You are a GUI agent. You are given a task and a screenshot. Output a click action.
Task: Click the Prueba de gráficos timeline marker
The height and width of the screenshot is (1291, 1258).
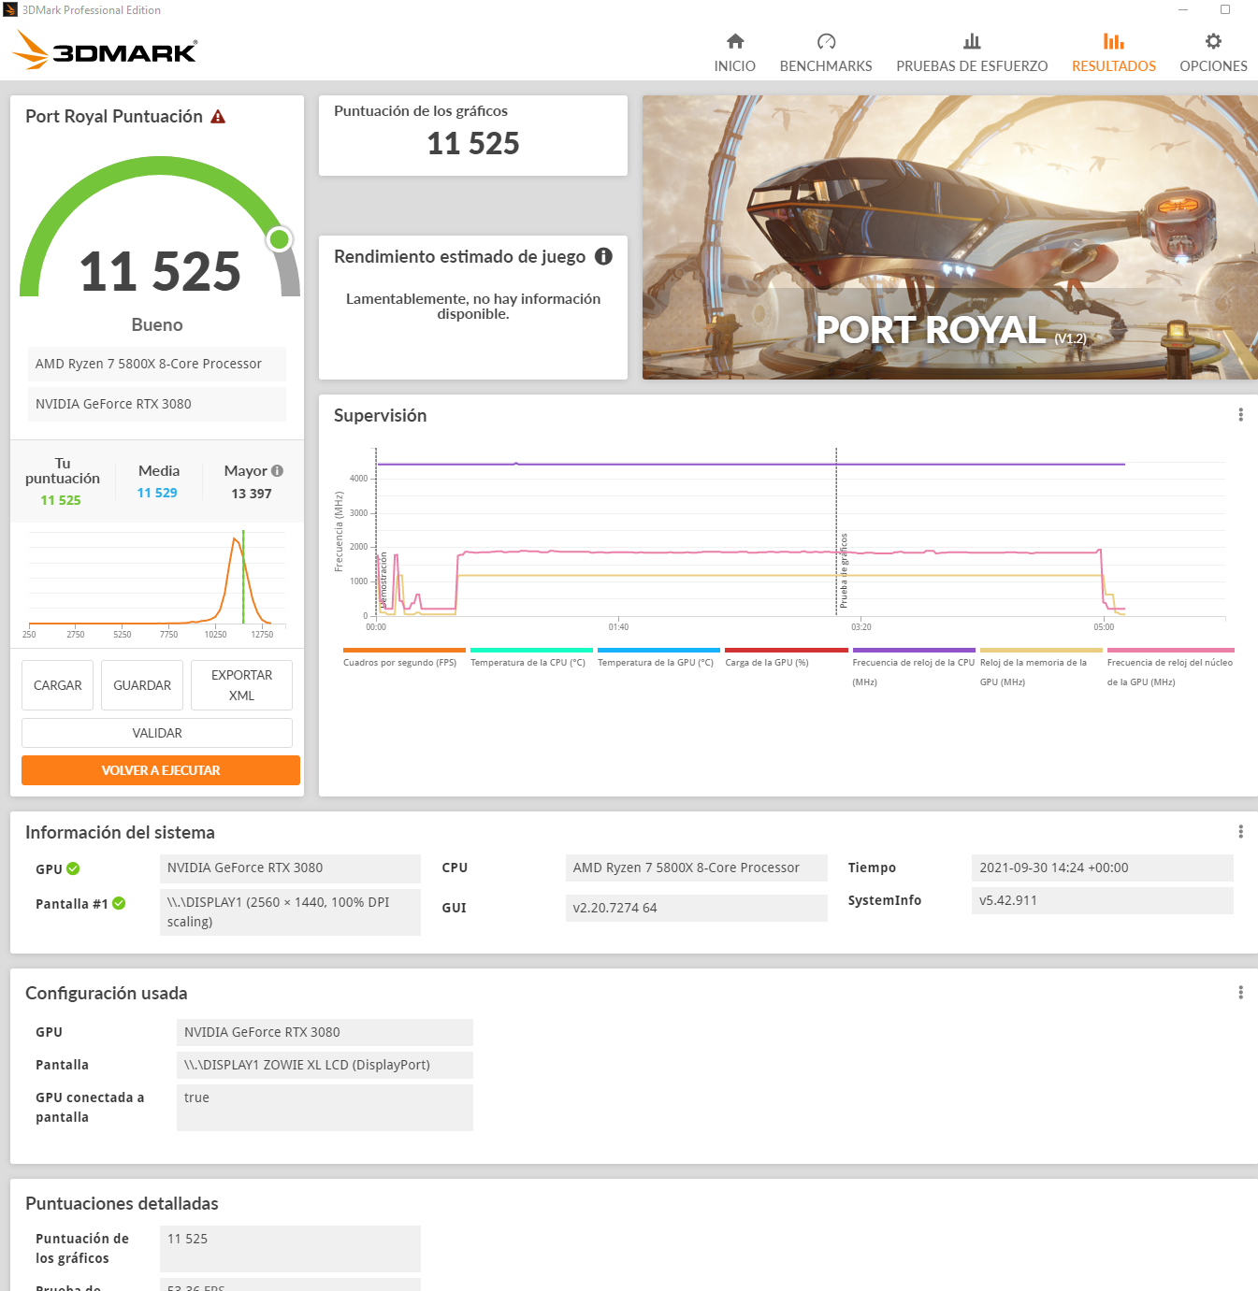click(x=843, y=570)
